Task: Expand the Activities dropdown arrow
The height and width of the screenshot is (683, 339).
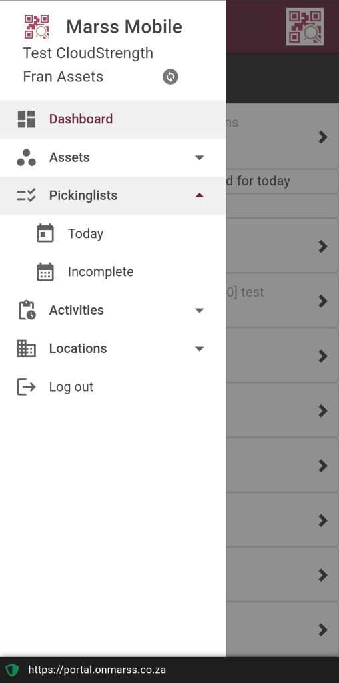Action: pos(200,311)
